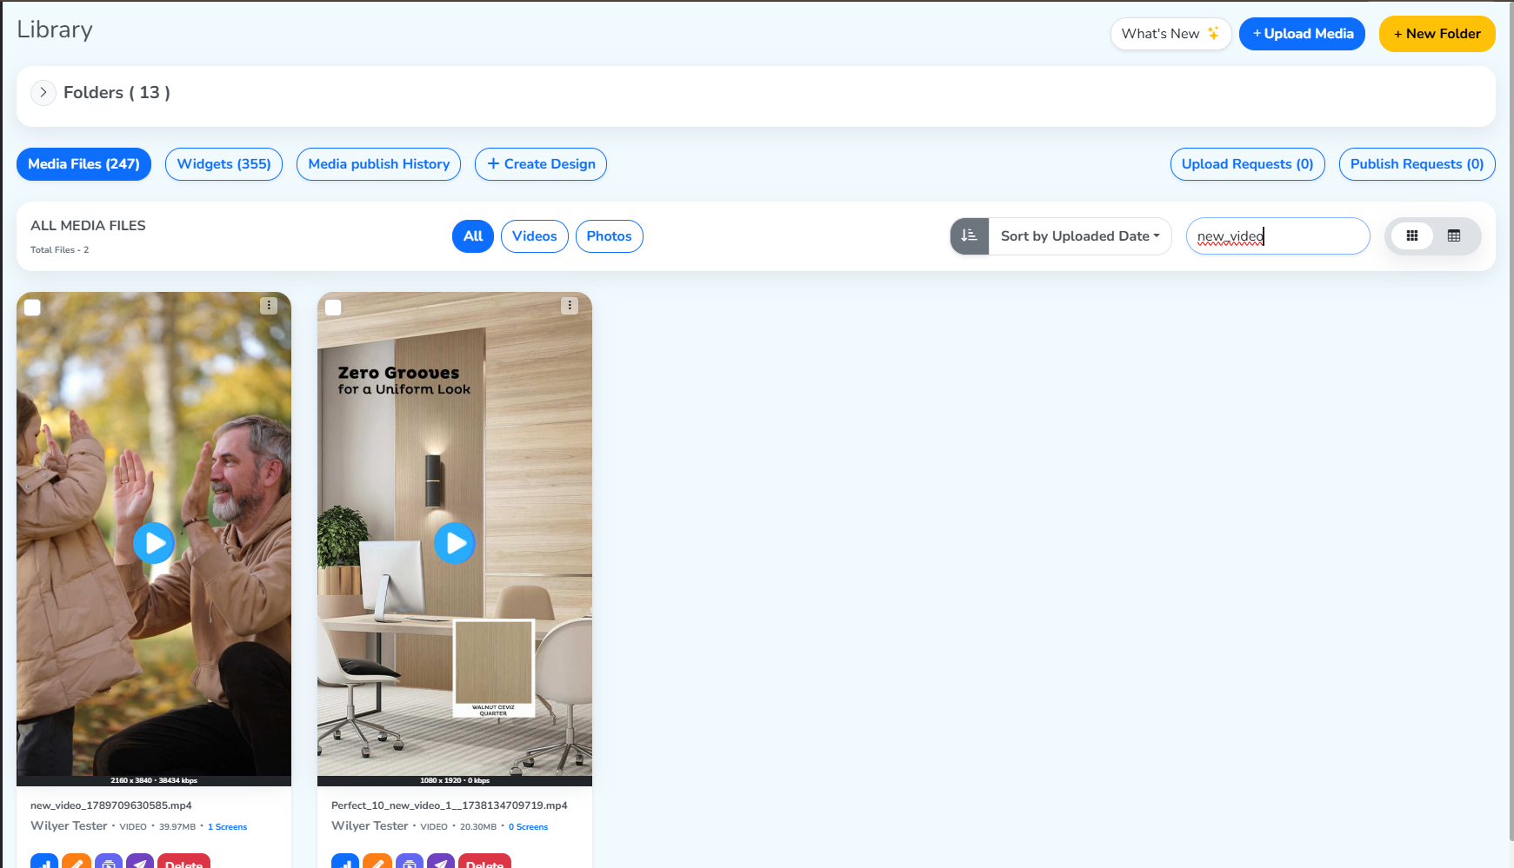Open analytics icon for new_video_1789709630585.mp4
Screen dimensions: 1514x868
point(44,861)
